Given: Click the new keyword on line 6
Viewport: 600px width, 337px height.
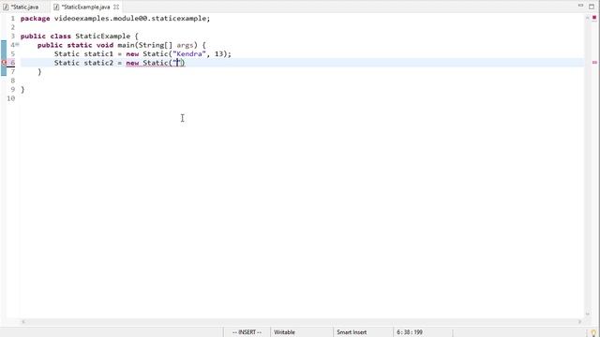Looking at the screenshot, I should pos(132,63).
